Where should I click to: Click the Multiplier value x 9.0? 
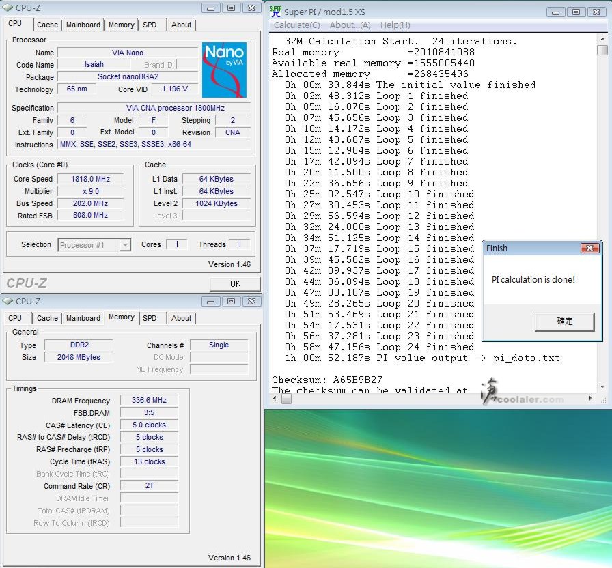(x=90, y=191)
